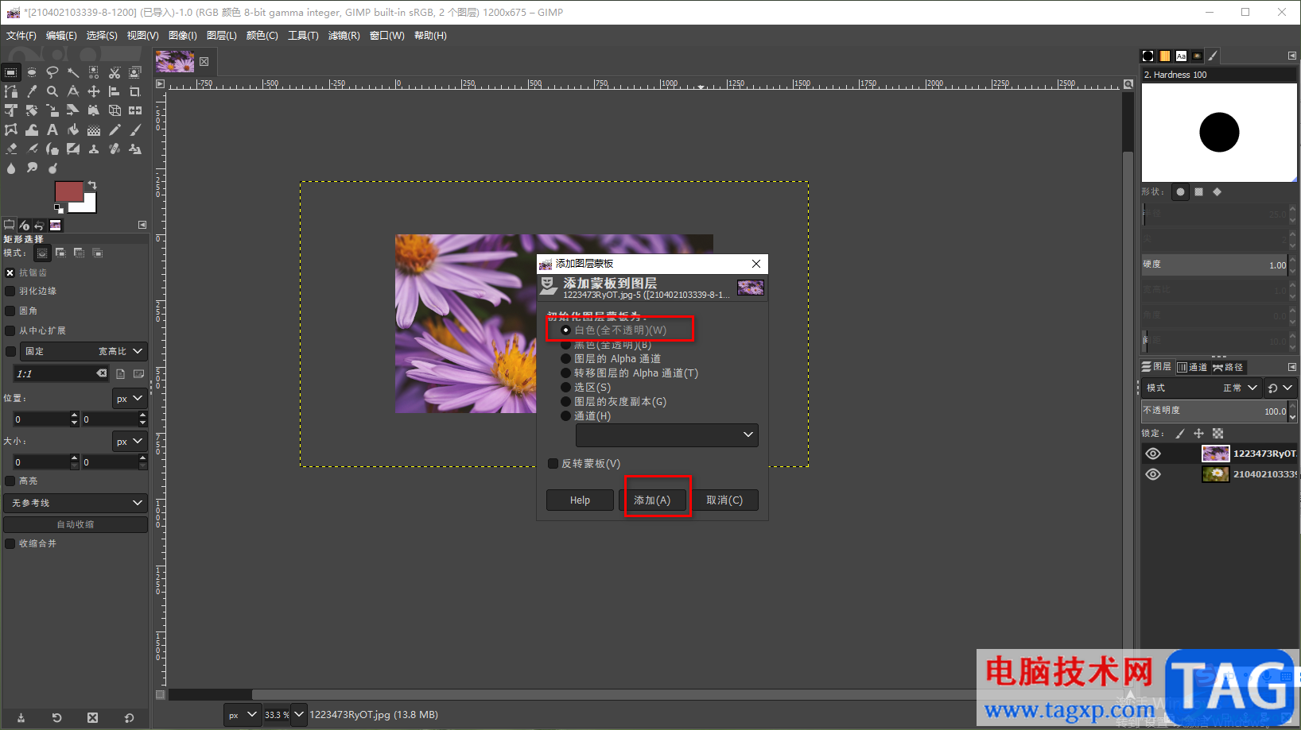The image size is (1301, 730).
Task: Select the Text tool
Action: [x=52, y=129]
